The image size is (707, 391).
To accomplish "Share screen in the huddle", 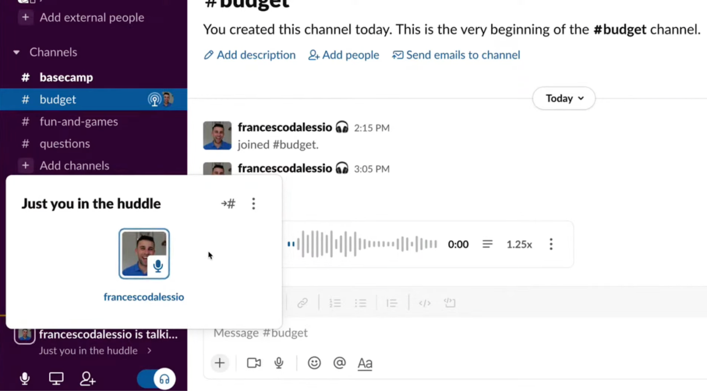I will [x=56, y=378].
